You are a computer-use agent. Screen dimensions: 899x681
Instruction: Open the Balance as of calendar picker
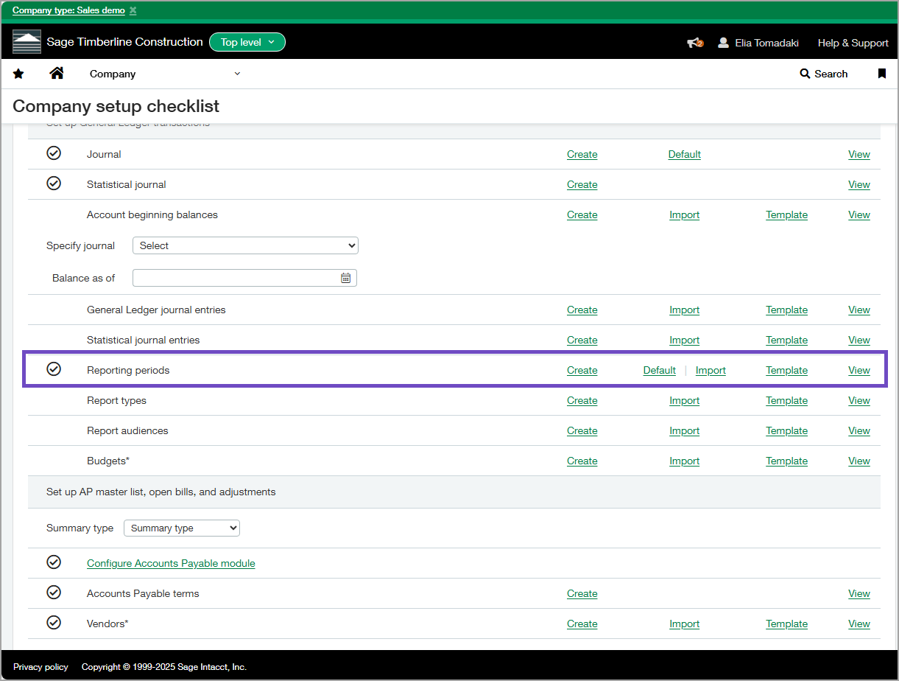(x=345, y=278)
